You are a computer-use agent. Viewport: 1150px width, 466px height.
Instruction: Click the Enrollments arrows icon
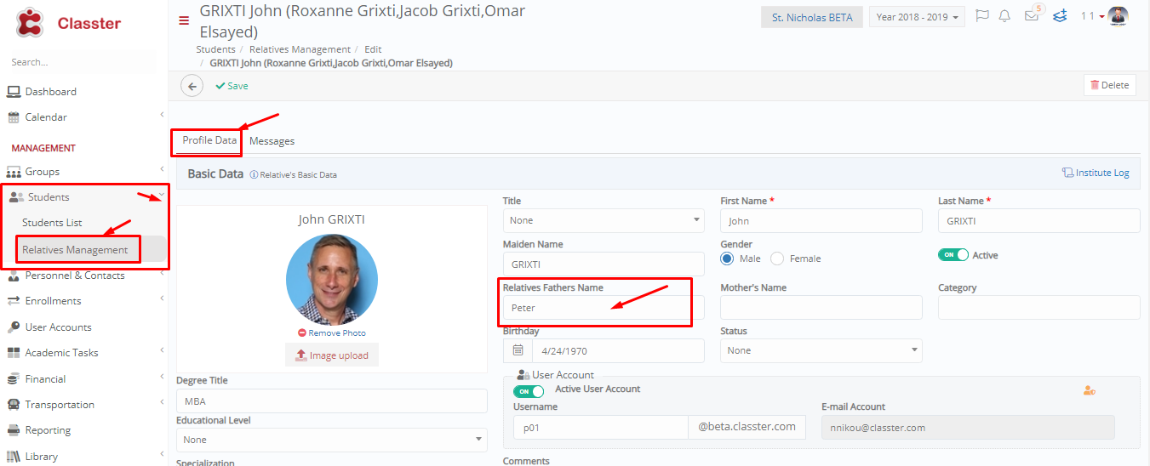(x=14, y=301)
